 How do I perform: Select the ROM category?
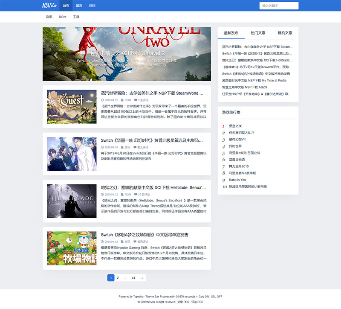pyautogui.click(x=63, y=17)
